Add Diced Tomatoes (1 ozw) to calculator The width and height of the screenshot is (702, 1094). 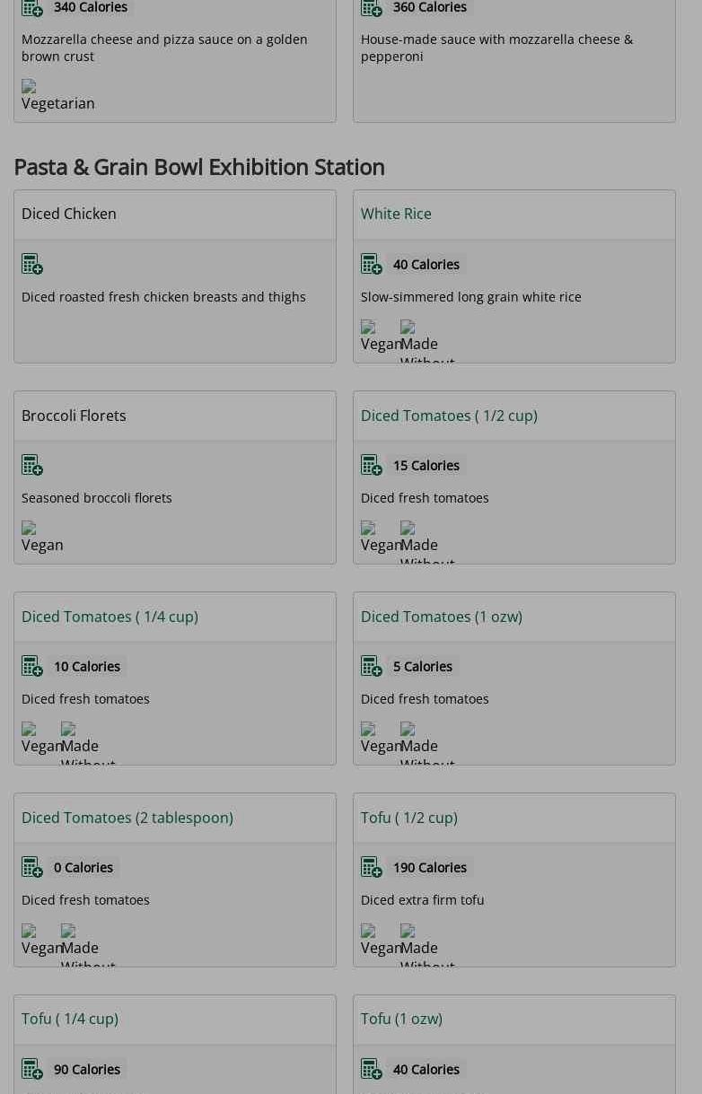pyautogui.click(x=372, y=666)
